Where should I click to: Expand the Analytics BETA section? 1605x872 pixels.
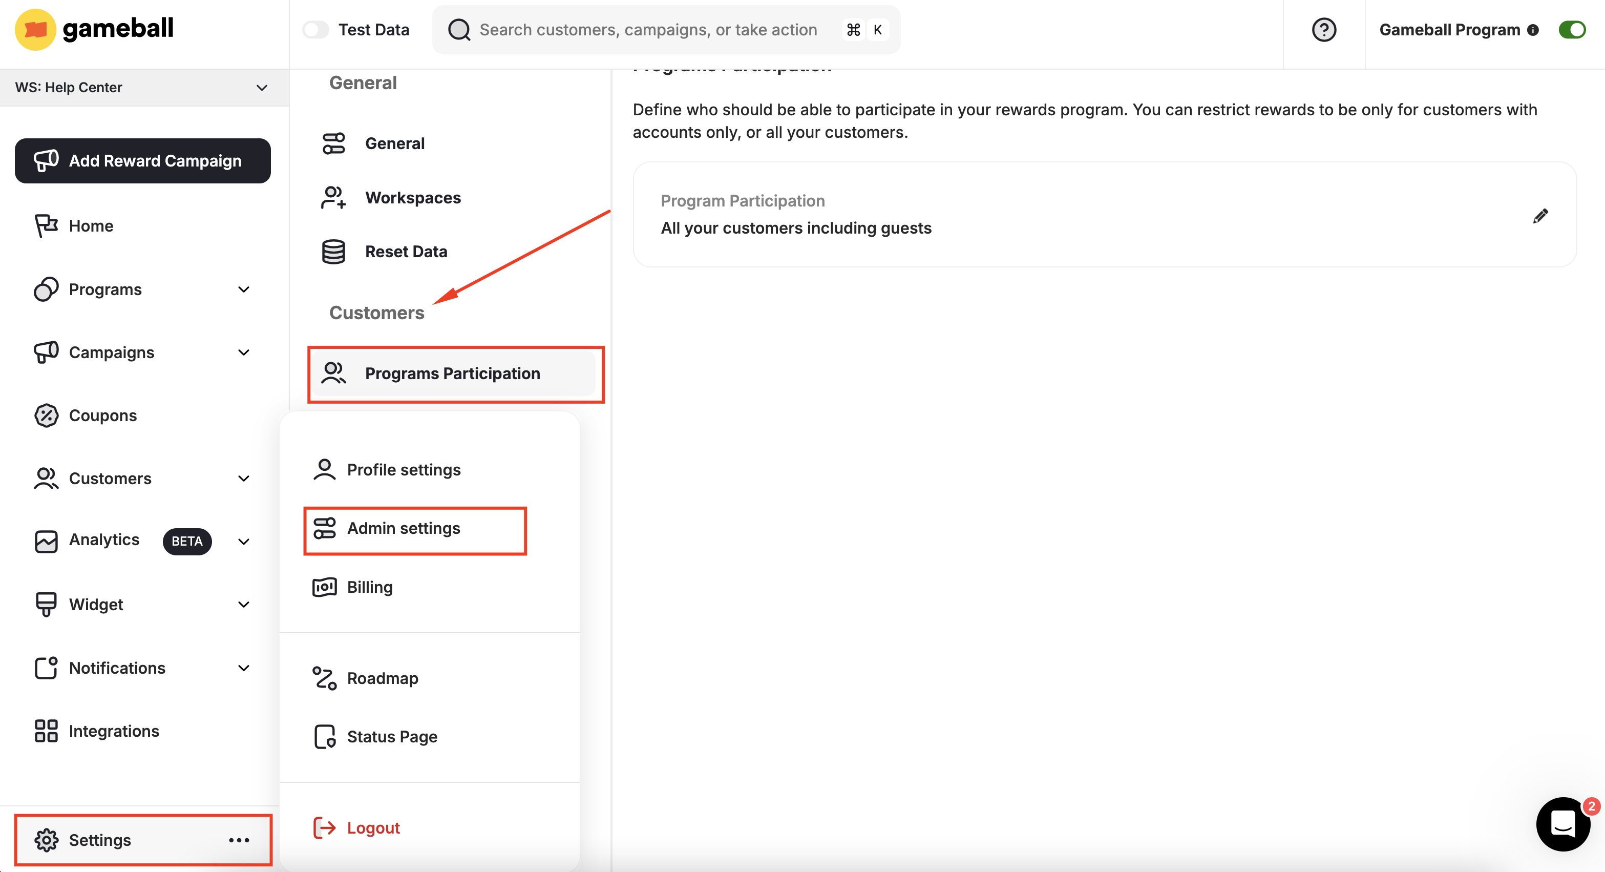pyautogui.click(x=244, y=541)
